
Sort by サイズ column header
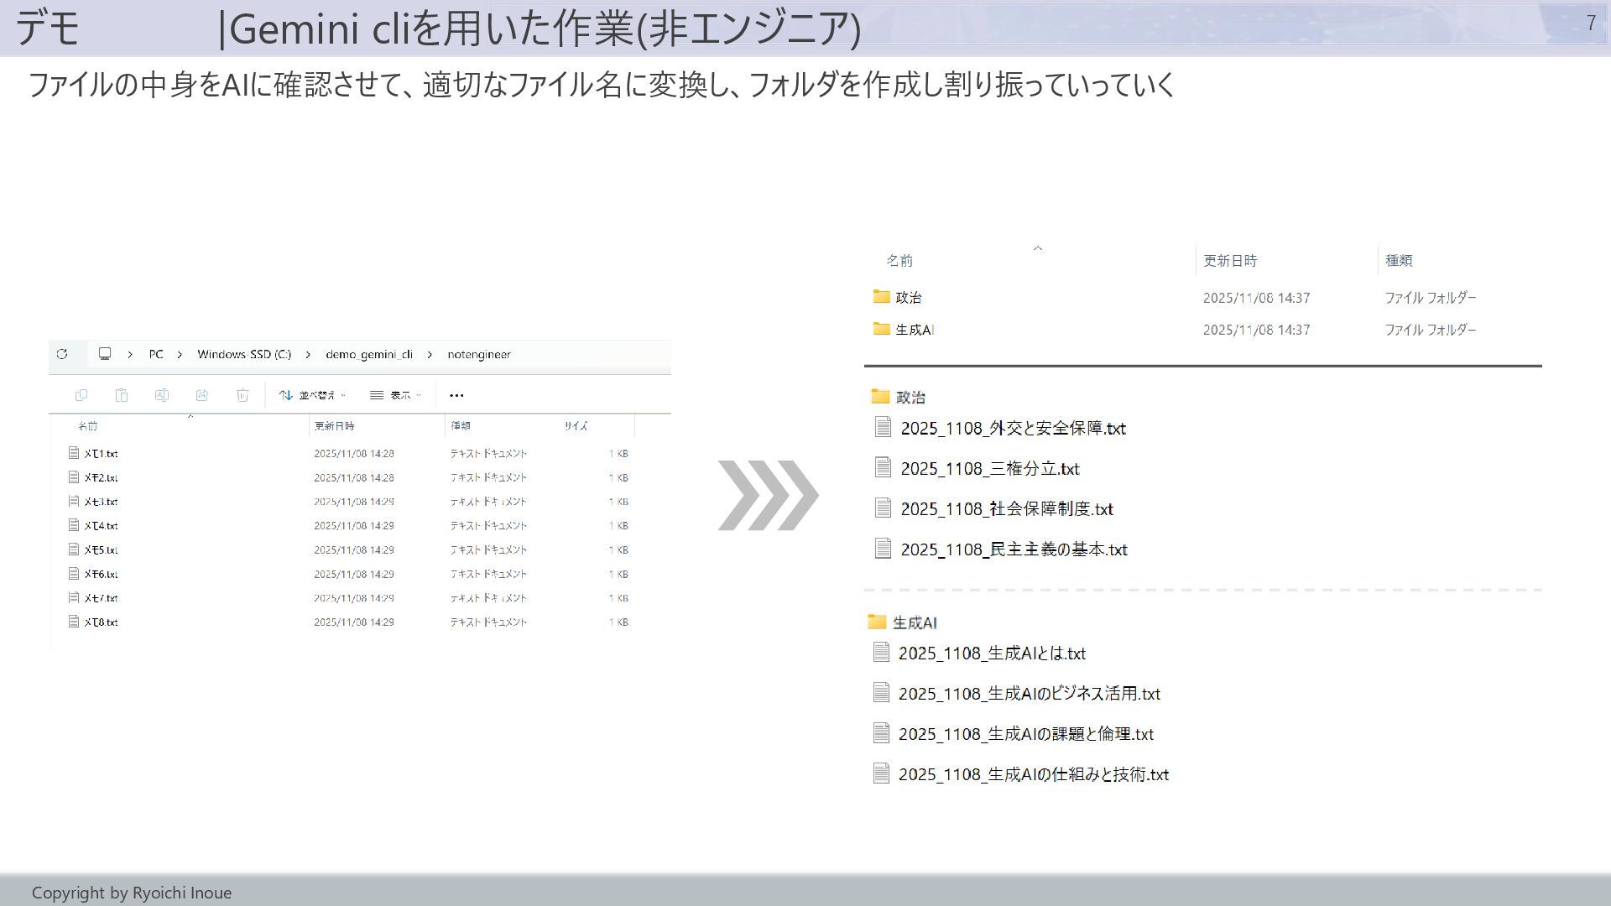[576, 426]
